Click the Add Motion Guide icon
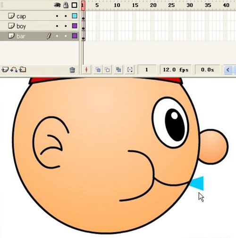 pos(14,69)
